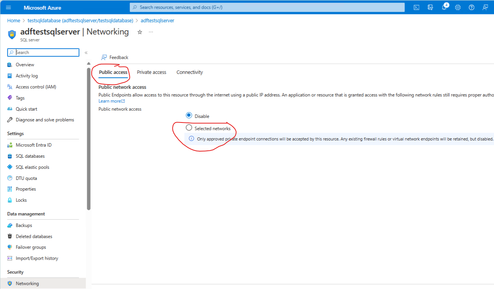Screen dimensions: 494x289
Task: Switch to the Connectivity tab
Action: click(x=190, y=72)
